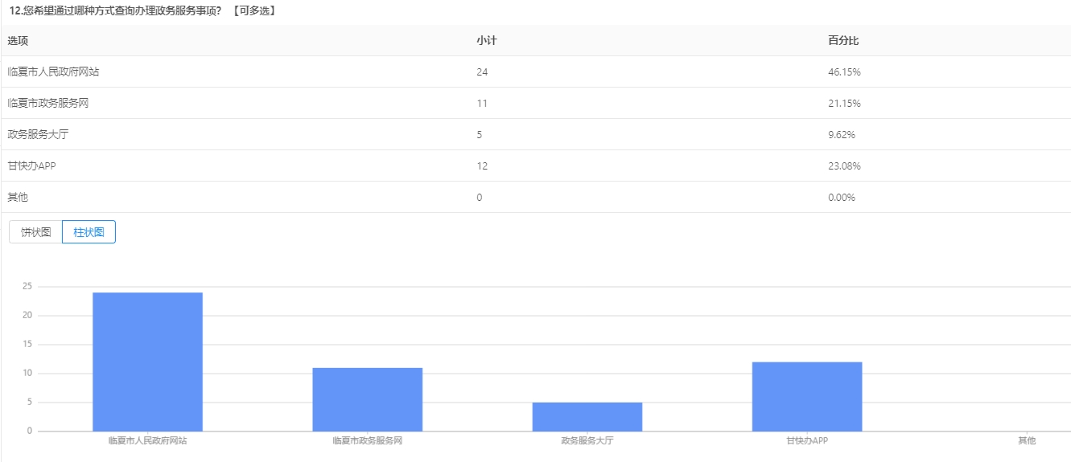Click the 甘快办APP axis label under chart

click(806, 441)
